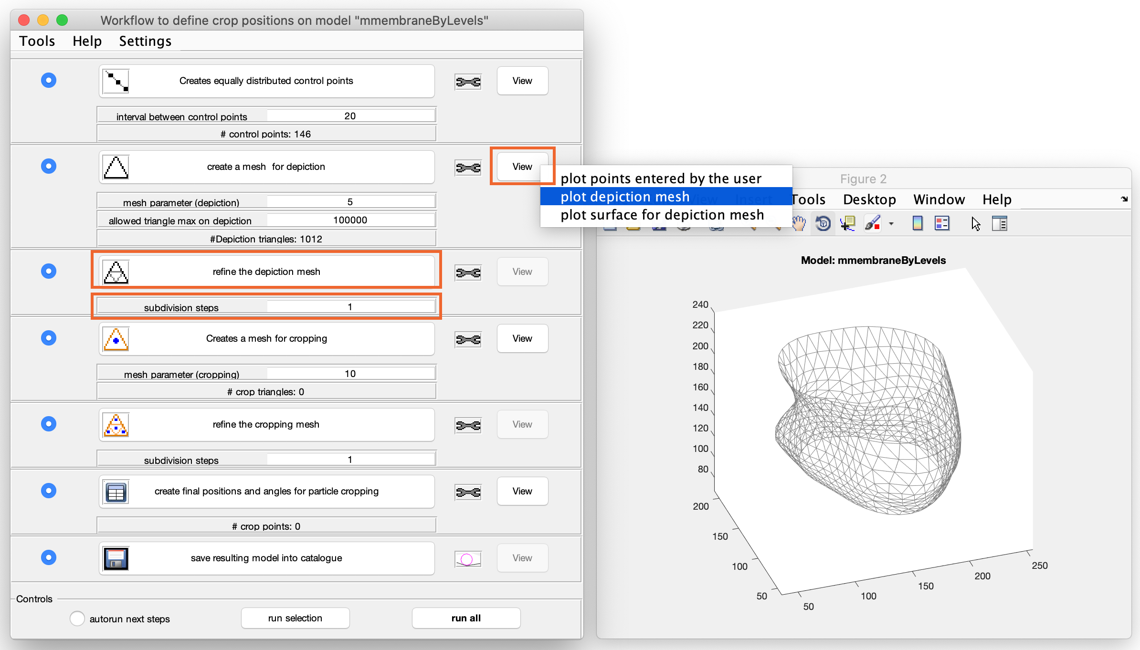
Task: Toggle radio button for final positions step
Action: (x=49, y=491)
